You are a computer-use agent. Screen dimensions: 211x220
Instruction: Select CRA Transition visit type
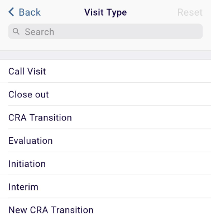pyautogui.click(x=106, y=118)
